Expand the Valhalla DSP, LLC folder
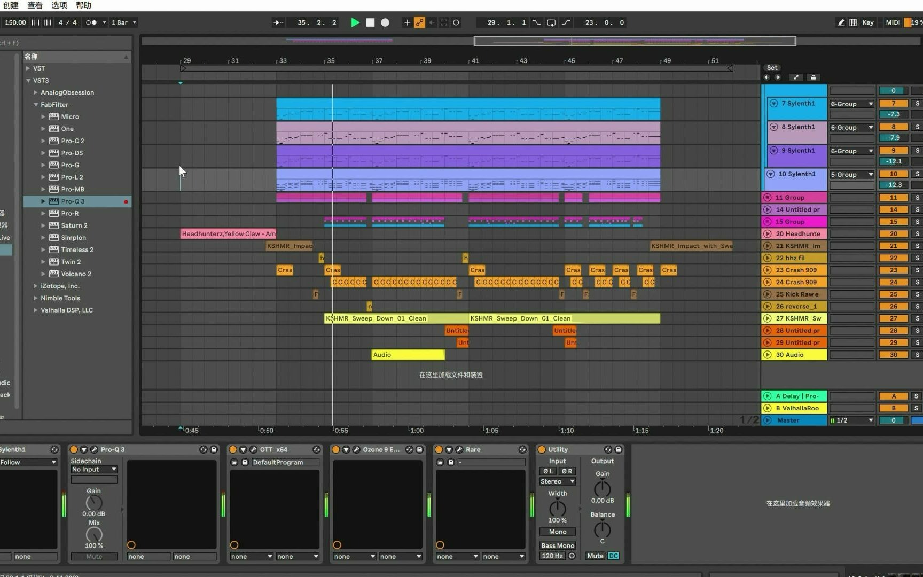 (35, 310)
